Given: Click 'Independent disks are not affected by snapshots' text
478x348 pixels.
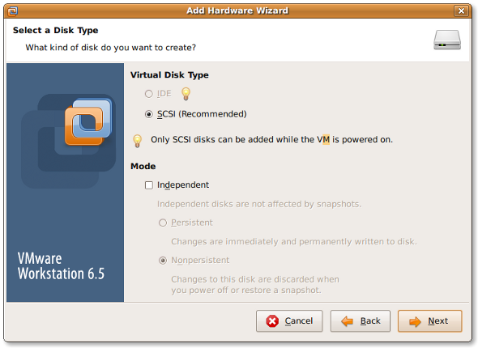Looking at the screenshot, I should (259, 204).
